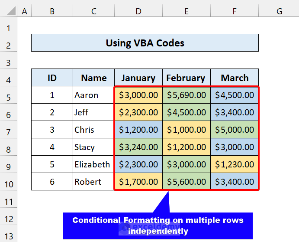The height and width of the screenshot is (242, 299).
Task: Click the 'Using VBA Codes' title cell
Action: (145, 43)
